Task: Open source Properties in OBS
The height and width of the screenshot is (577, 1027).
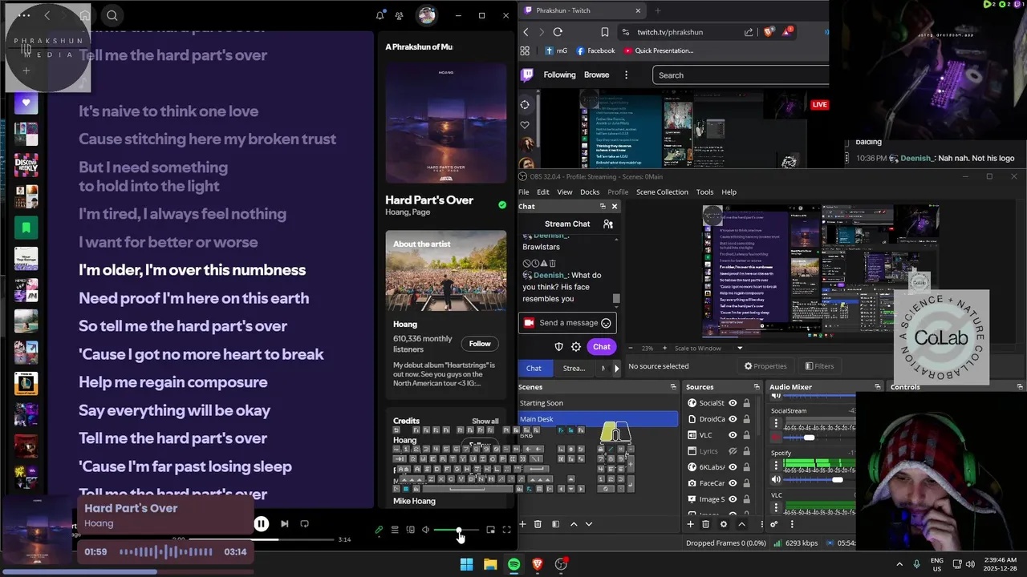Action: [765, 366]
